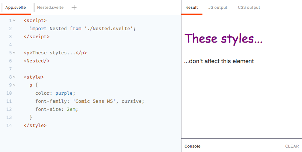Collapse the style block at line 8
The width and height of the screenshot is (302, 152).
pyautogui.click(x=14, y=77)
